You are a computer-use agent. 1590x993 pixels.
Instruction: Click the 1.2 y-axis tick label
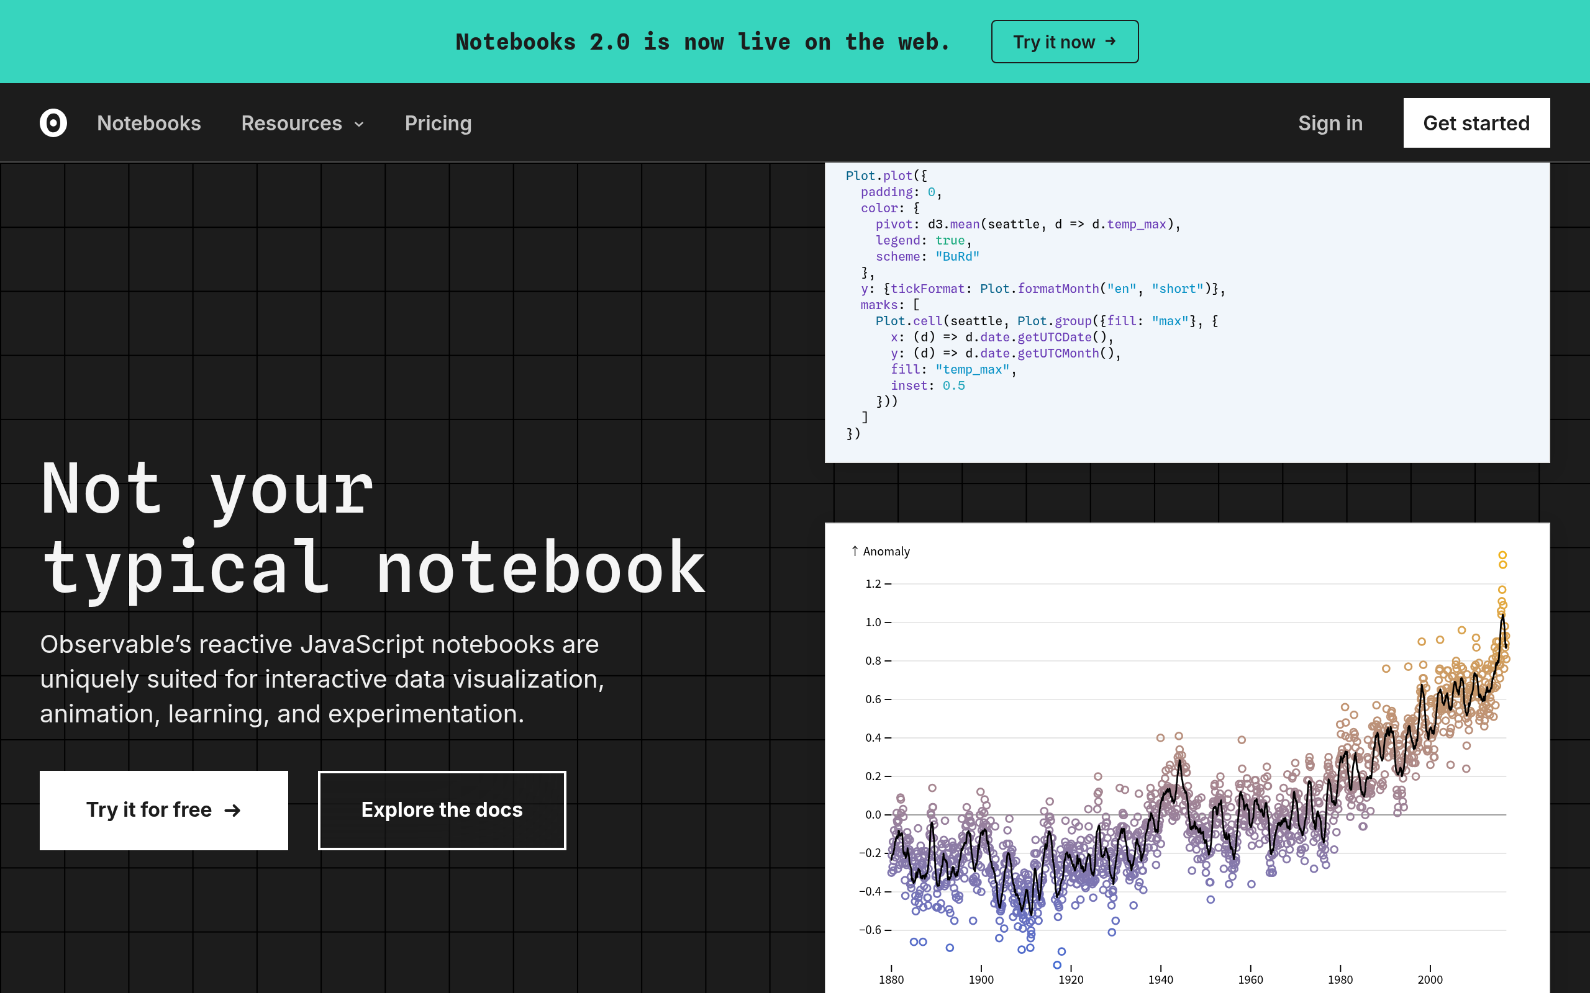873,584
